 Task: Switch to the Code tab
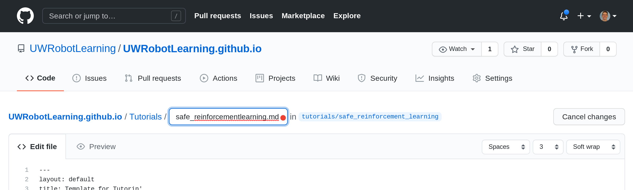click(40, 78)
